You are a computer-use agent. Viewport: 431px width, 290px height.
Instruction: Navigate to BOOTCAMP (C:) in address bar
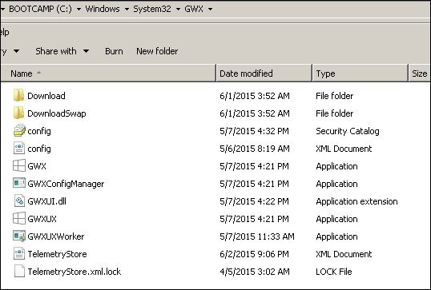coord(40,9)
